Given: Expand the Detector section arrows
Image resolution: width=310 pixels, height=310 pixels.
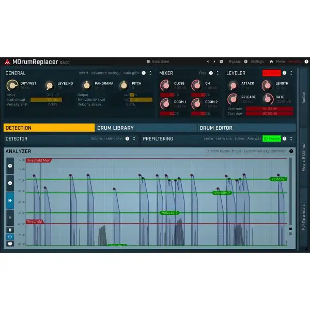Looking at the screenshot, I should (134, 138).
